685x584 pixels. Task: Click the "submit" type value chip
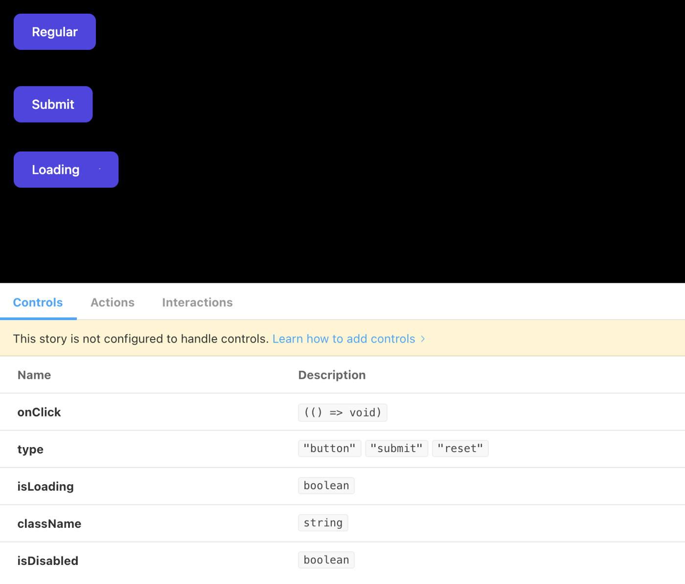(x=396, y=449)
